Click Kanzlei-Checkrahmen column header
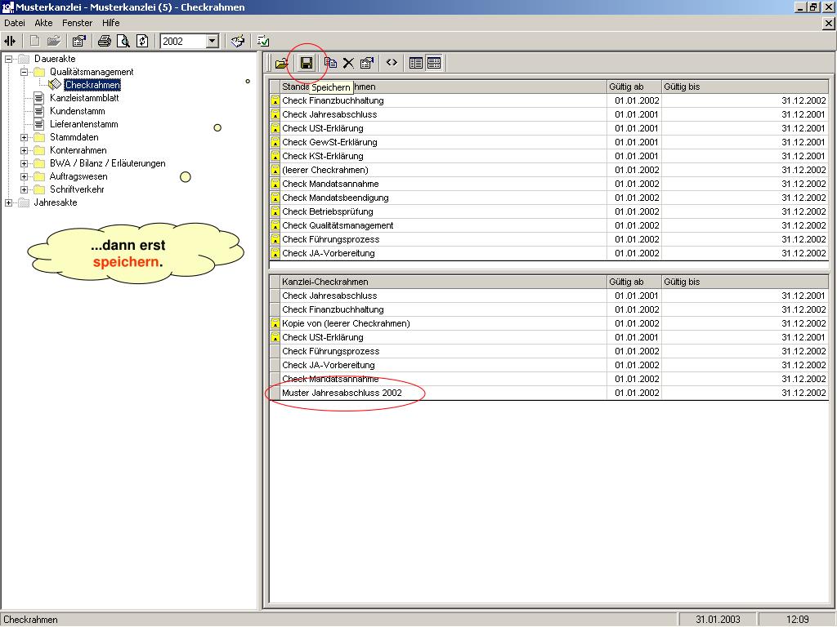The width and height of the screenshot is (837, 627). (444, 282)
